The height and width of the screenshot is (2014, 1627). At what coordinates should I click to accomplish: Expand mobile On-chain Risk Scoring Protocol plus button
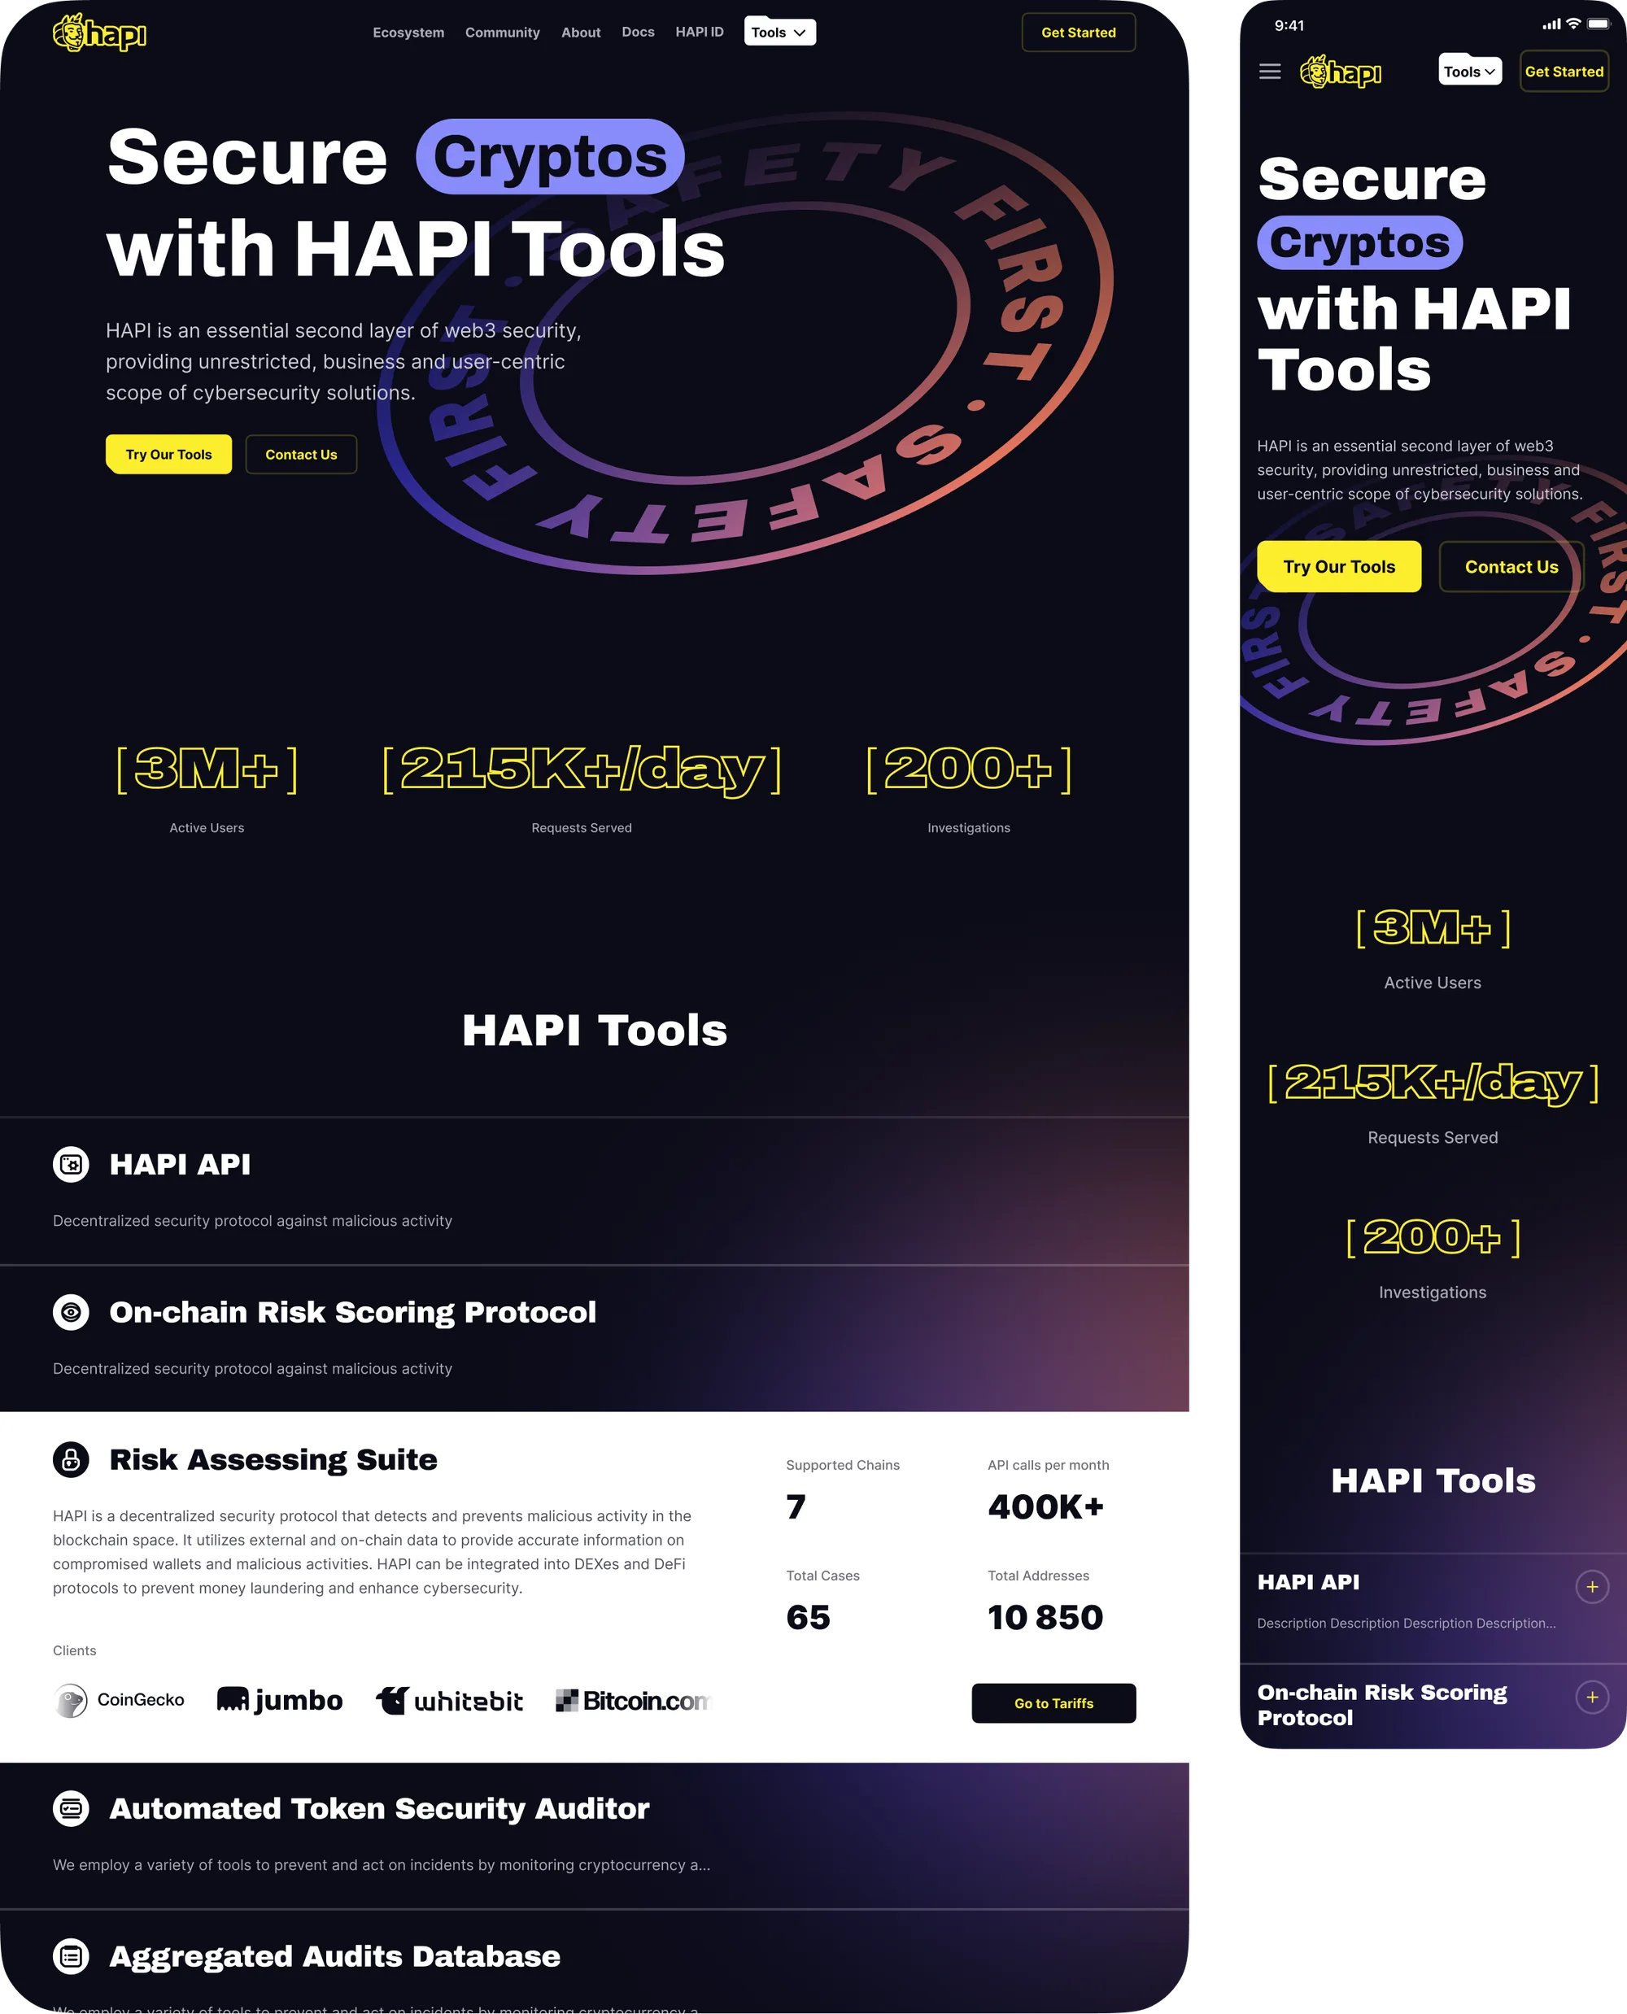[x=1592, y=1698]
